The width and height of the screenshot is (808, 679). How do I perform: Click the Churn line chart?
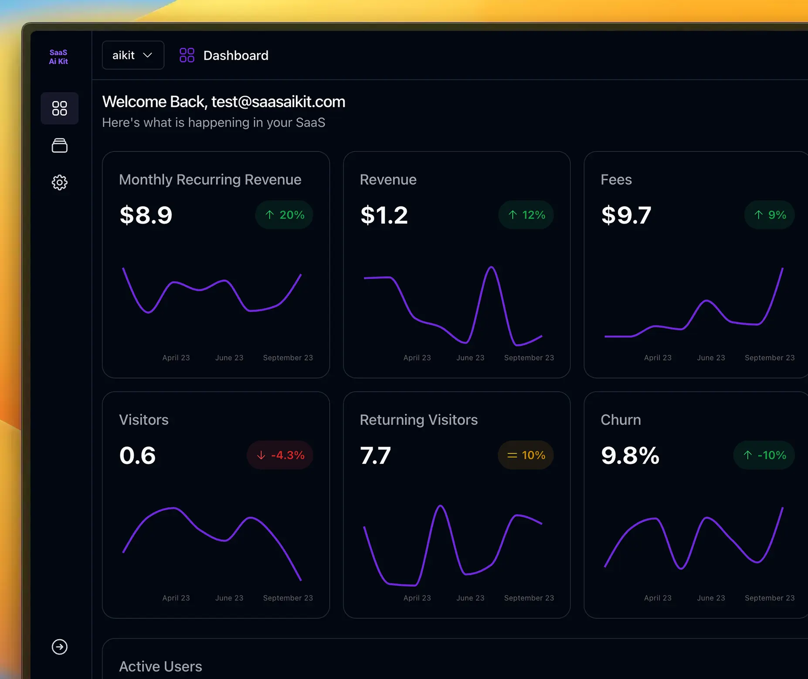point(694,538)
